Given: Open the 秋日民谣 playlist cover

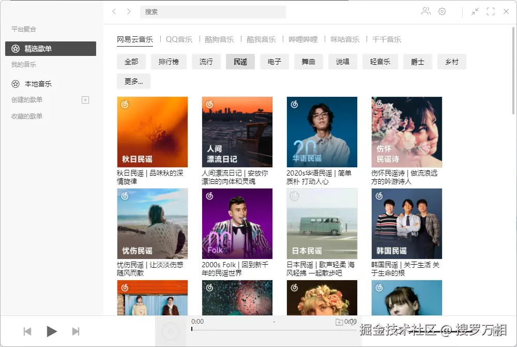Looking at the screenshot, I should point(153,132).
